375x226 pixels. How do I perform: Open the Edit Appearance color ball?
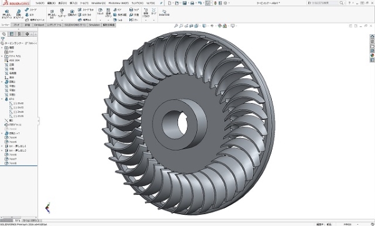(x=219, y=26)
